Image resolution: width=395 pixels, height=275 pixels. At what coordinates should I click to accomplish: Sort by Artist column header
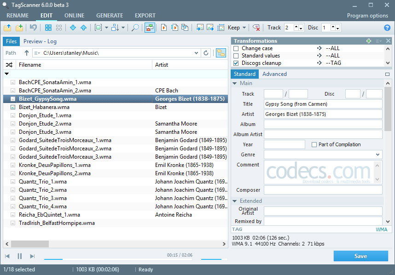(x=190, y=65)
